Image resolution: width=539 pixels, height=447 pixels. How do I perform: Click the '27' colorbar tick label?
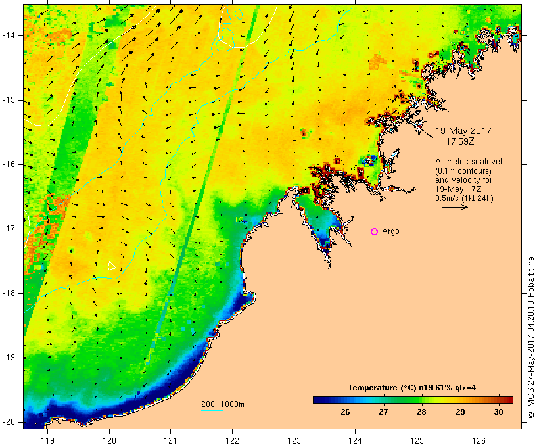point(383,412)
